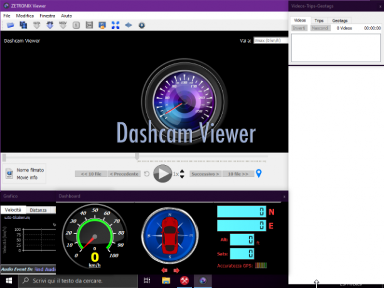Click the Successivo > button

click(205, 174)
